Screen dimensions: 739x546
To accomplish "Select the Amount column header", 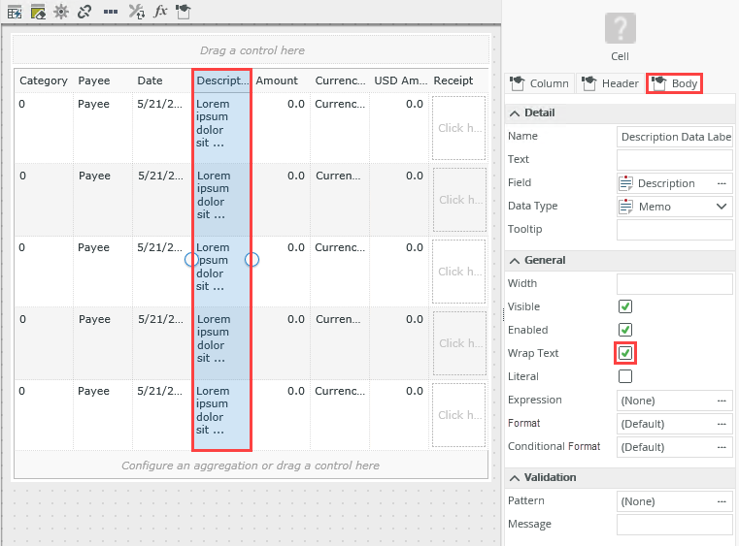I will [277, 80].
